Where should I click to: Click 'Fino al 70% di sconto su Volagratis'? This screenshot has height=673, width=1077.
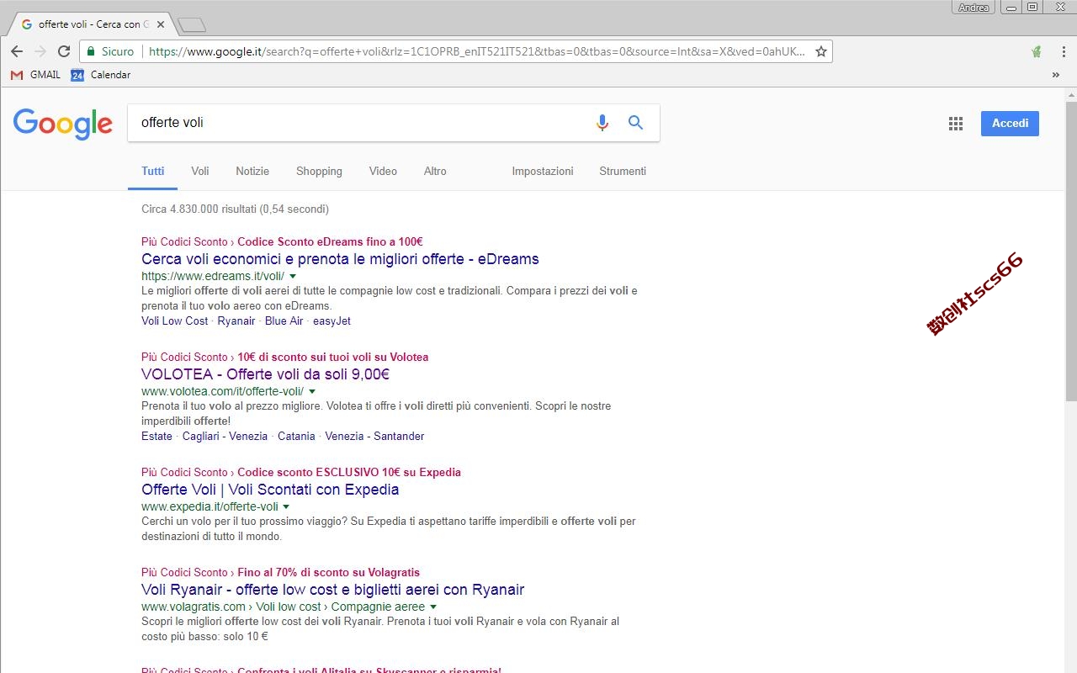point(328,572)
